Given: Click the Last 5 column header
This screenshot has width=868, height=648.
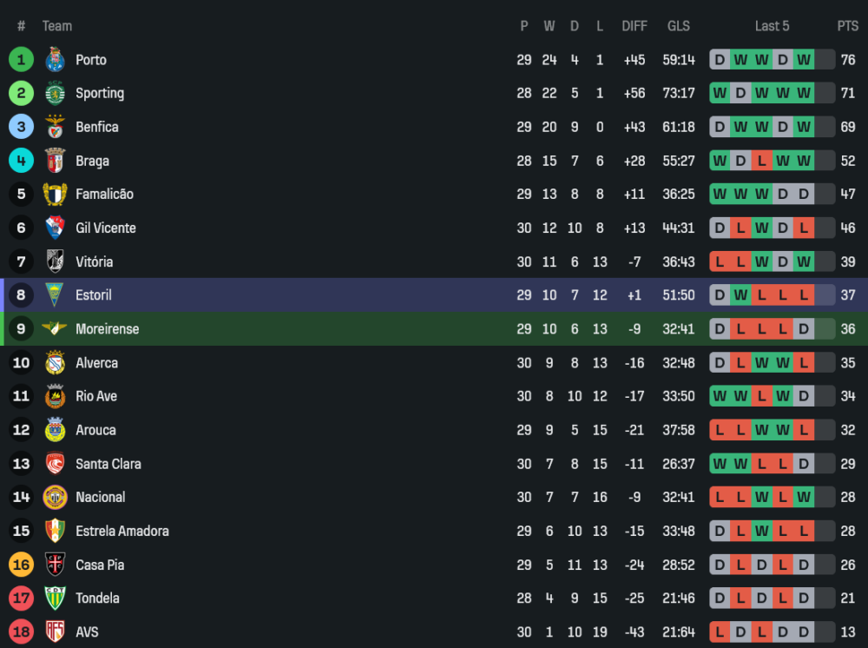Looking at the screenshot, I should coord(772,26).
